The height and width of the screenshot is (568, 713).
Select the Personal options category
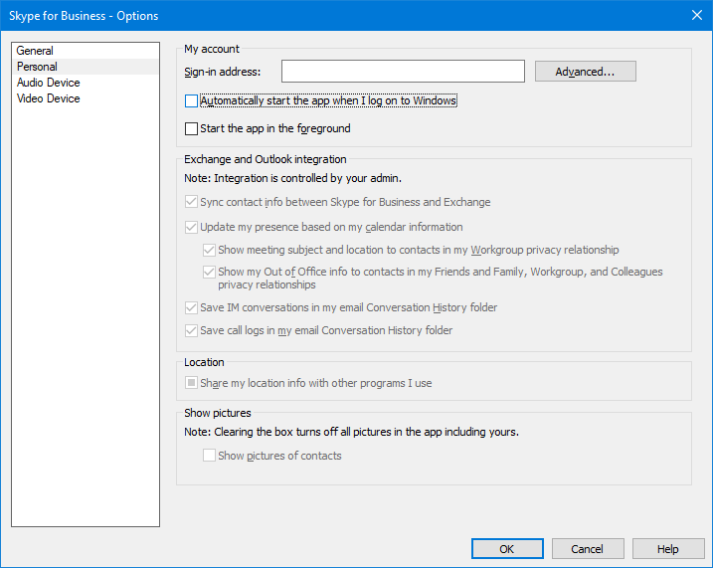[37, 67]
